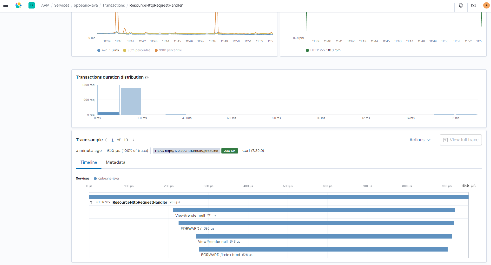Open the newsfeed mail icon
The image size is (491, 265).
pos(474,5)
